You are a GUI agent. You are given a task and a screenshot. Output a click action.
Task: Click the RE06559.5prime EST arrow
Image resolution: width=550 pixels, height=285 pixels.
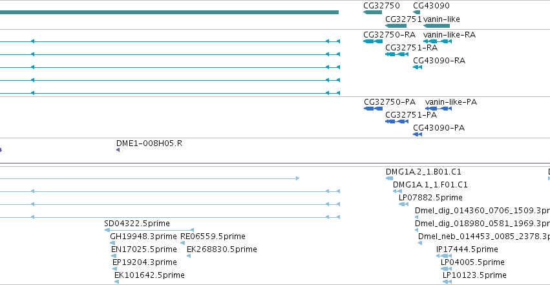(182, 243)
